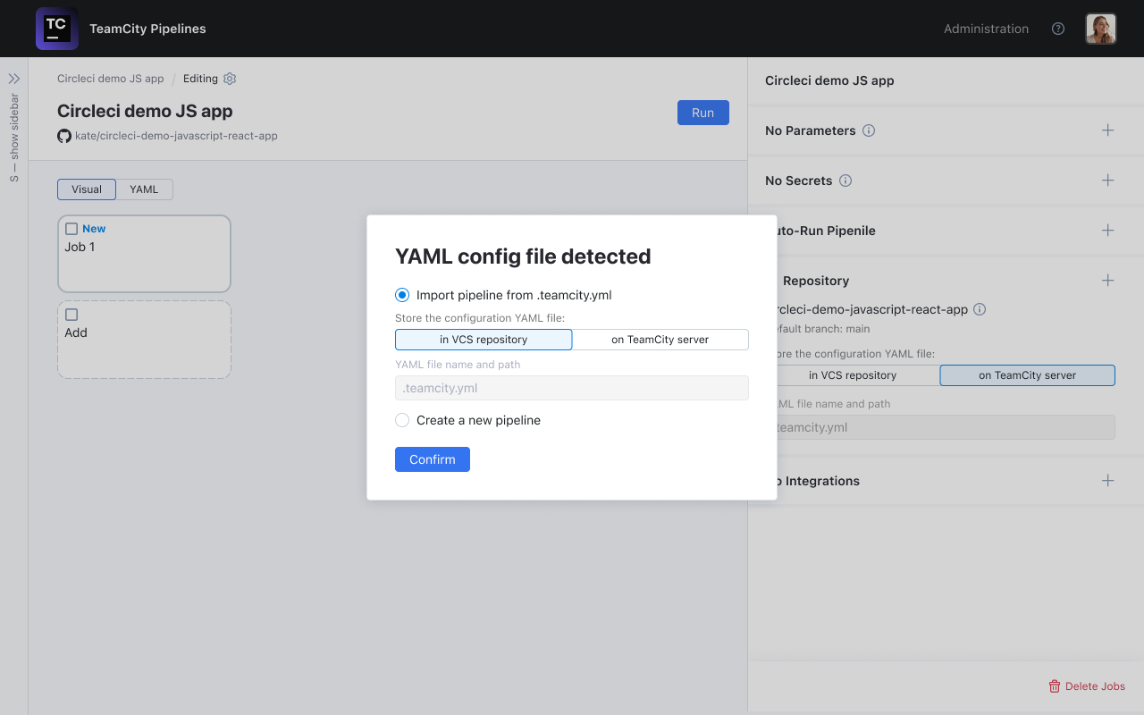Viewport: 1144px width, 715px height.
Task: Open kate/circleci-demo-javascript-react-app repository link
Action: click(176, 136)
